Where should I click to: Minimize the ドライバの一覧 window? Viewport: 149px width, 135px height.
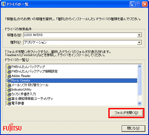pyautogui.click(x=132, y=4)
